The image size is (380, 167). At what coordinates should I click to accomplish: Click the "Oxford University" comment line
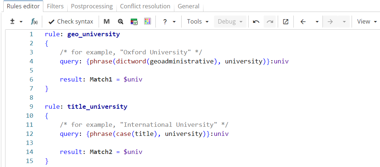(x=131, y=52)
